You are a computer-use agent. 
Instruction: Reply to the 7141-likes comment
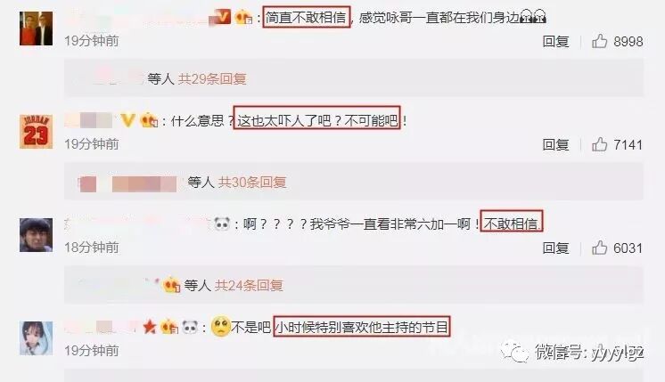click(x=555, y=145)
